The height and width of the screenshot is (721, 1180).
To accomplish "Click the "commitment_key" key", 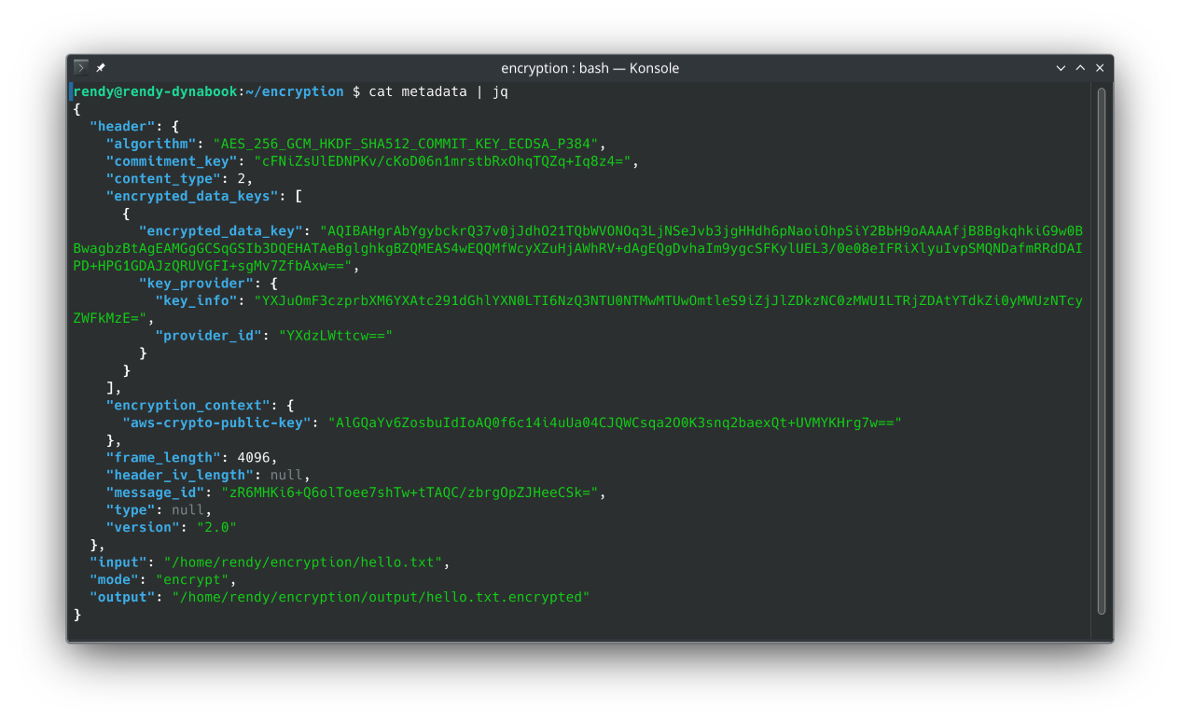I will point(172,161).
